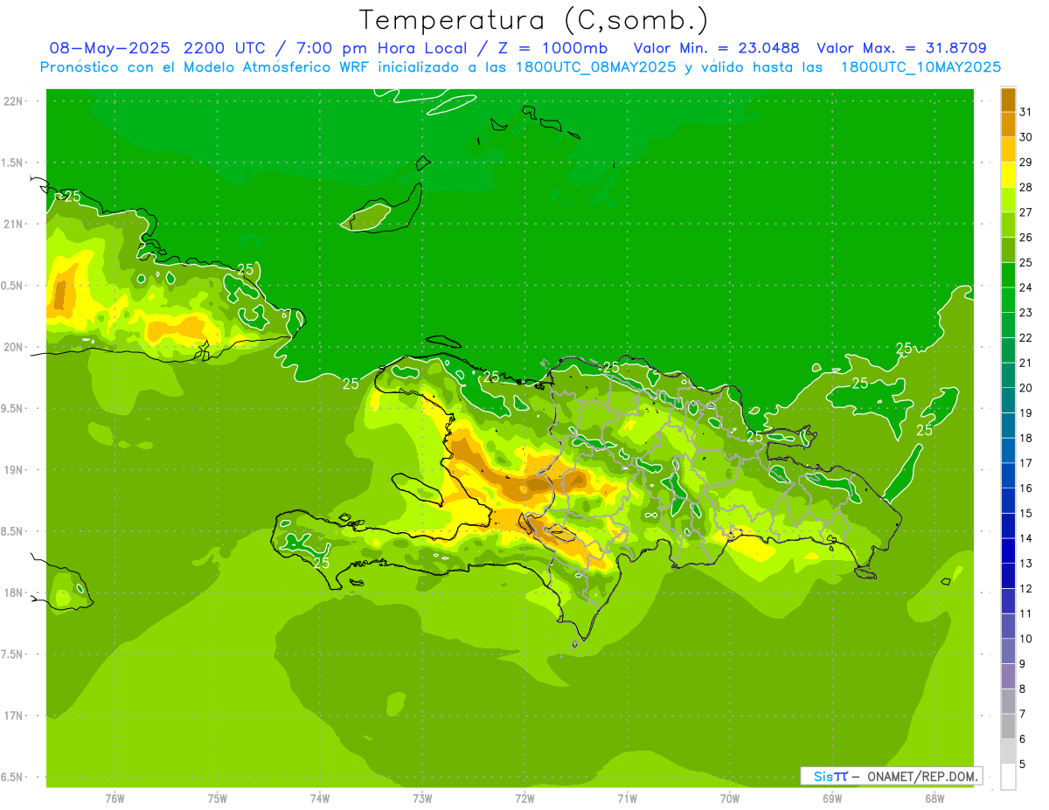This screenshot has width=1049, height=810.
Task: Select '1800UTC_10MAY2025' valid-until time text
Action: coord(920,67)
